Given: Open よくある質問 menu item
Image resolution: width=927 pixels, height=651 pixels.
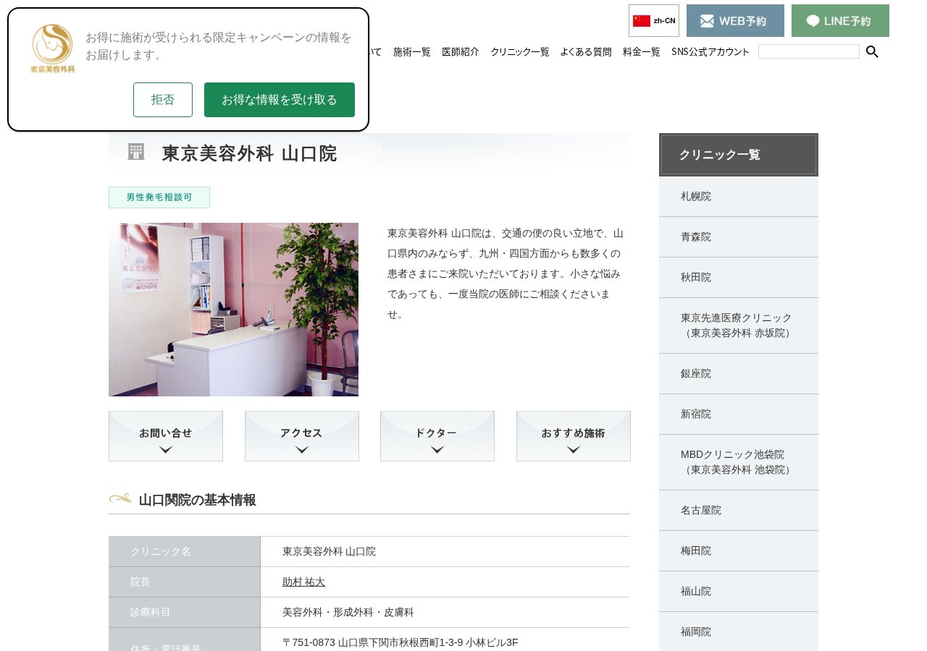Looking at the screenshot, I should pos(586,51).
